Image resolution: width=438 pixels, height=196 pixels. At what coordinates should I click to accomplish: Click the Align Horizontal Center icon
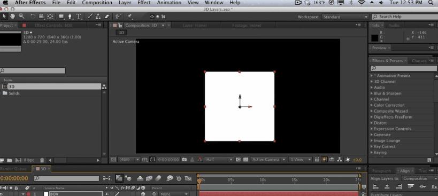387,186
